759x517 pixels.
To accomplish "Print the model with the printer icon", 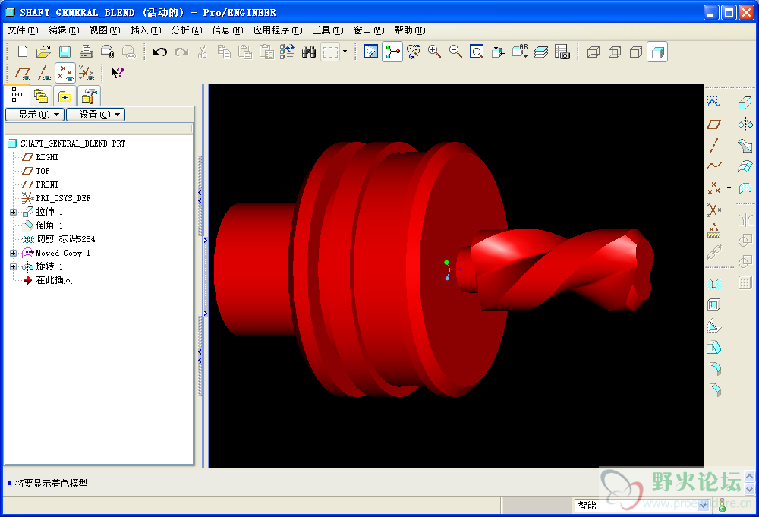I will point(87,52).
